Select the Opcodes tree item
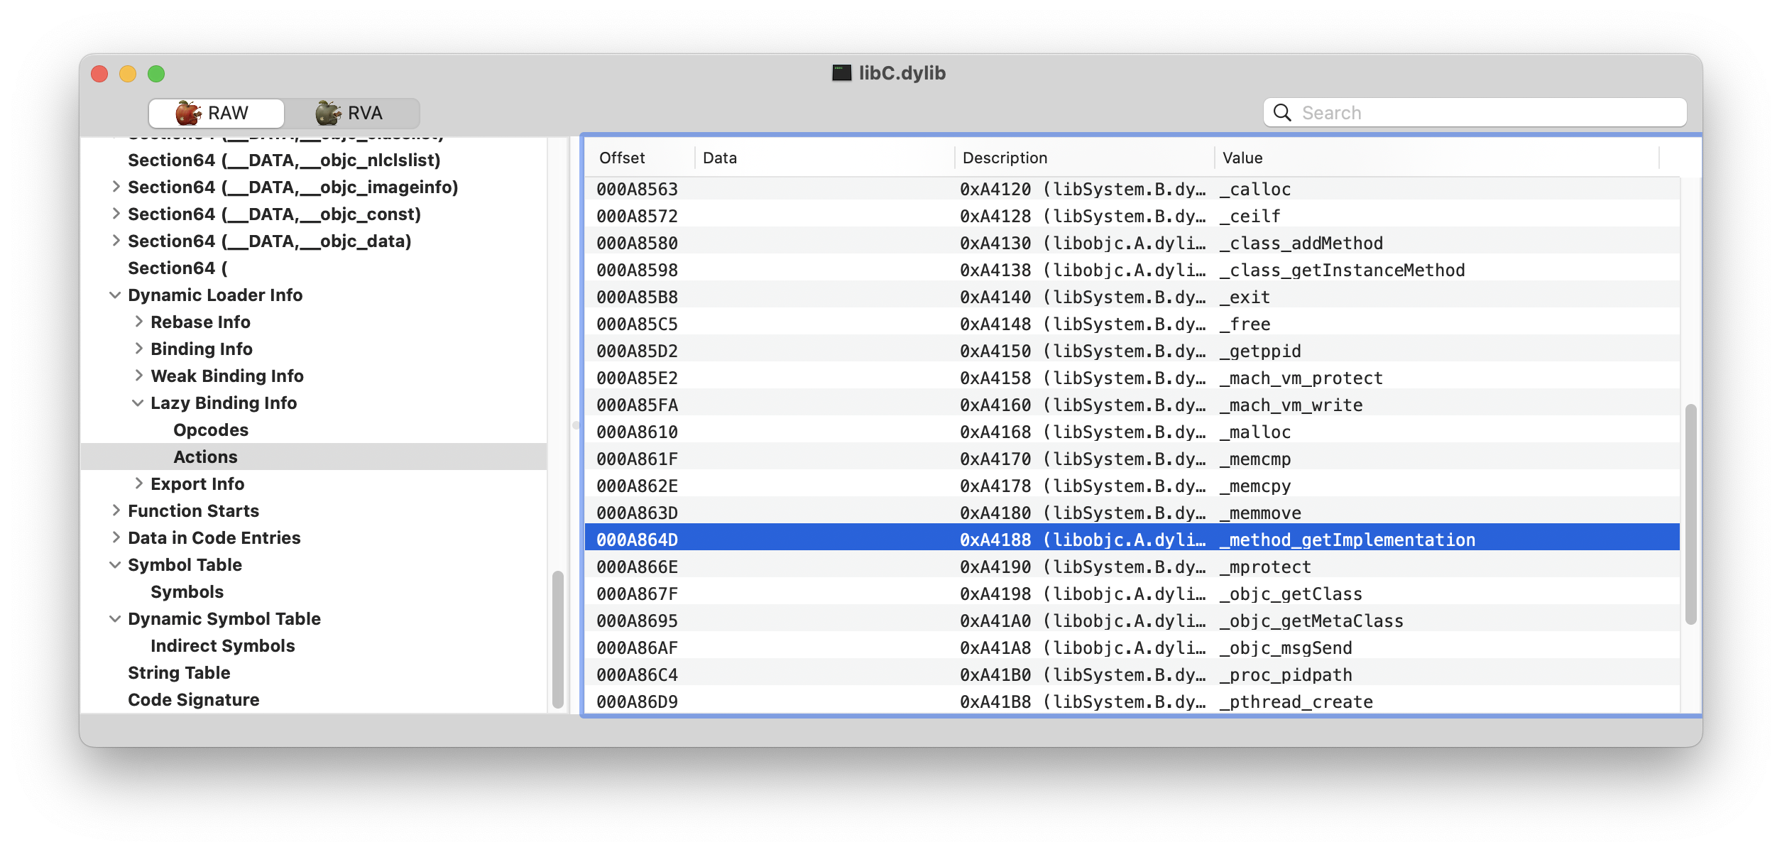The width and height of the screenshot is (1782, 852). [x=211, y=430]
